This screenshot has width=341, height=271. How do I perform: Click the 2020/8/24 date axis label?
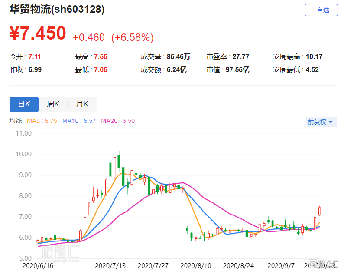238,266
